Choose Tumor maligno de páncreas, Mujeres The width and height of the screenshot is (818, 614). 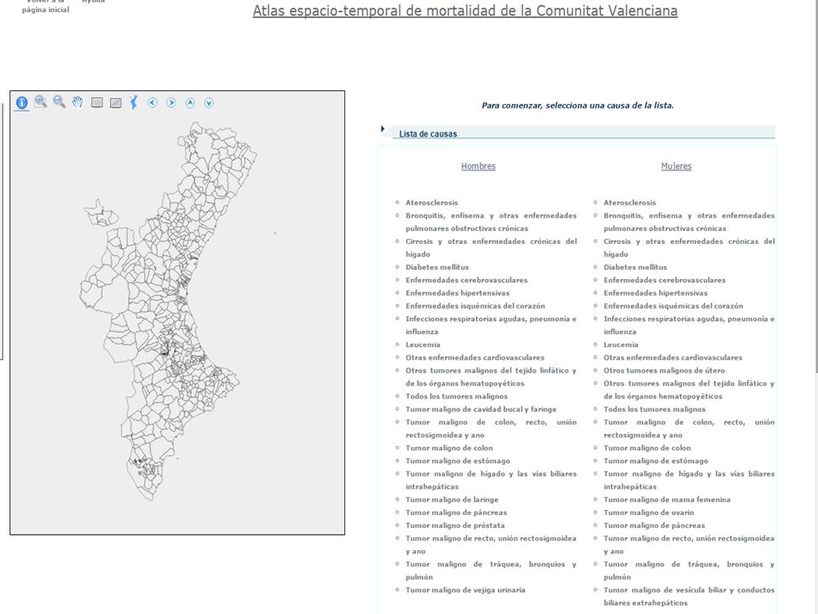tap(654, 526)
